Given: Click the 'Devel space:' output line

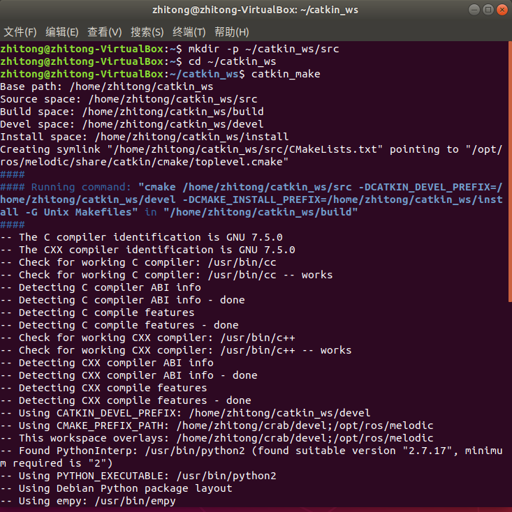Looking at the screenshot, I should (x=132, y=124).
